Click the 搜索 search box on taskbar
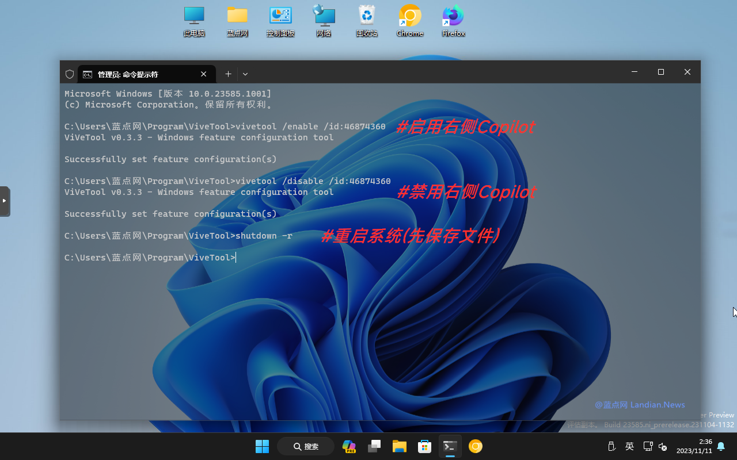 pos(306,446)
